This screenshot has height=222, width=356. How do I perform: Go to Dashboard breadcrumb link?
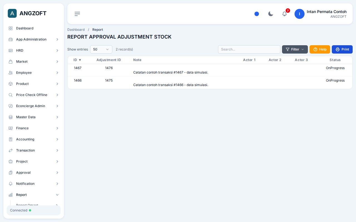[x=76, y=30]
